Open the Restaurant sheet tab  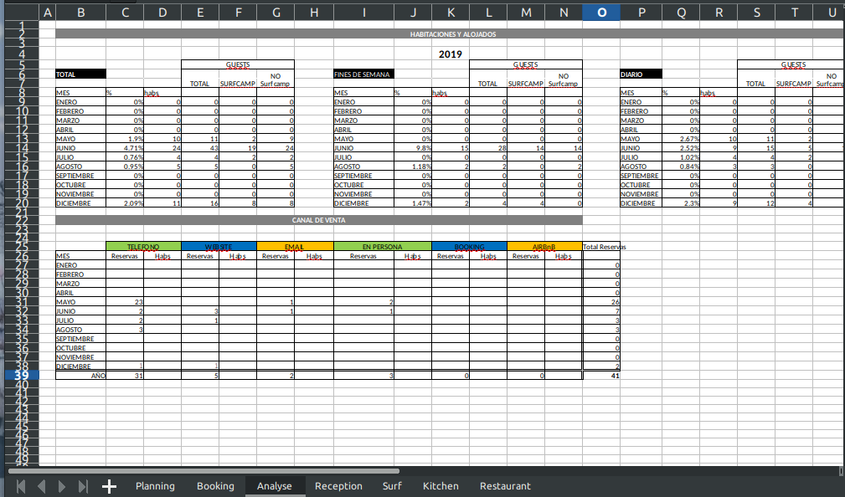pyautogui.click(x=505, y=486)
